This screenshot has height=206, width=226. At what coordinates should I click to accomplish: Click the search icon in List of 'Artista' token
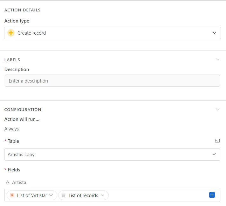coord(12,195)
